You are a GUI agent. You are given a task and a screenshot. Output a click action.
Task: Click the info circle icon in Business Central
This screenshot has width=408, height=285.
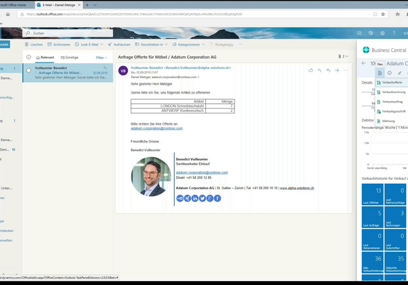click(390, 73)
